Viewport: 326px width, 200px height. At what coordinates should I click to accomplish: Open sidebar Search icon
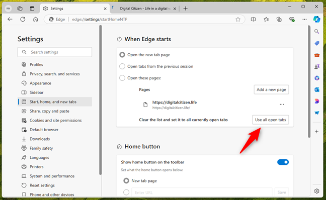click(316, 32)
